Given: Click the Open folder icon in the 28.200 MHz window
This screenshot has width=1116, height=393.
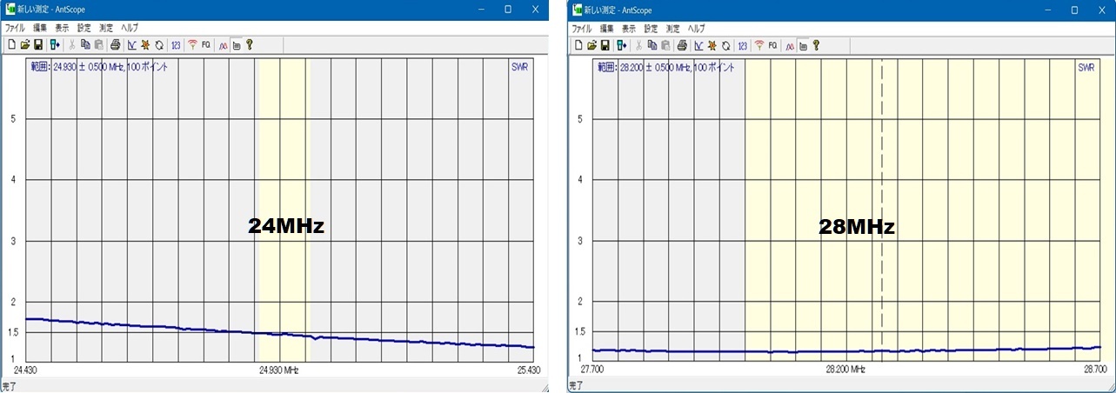Looking at the screenshot, I should coord(592,45).
